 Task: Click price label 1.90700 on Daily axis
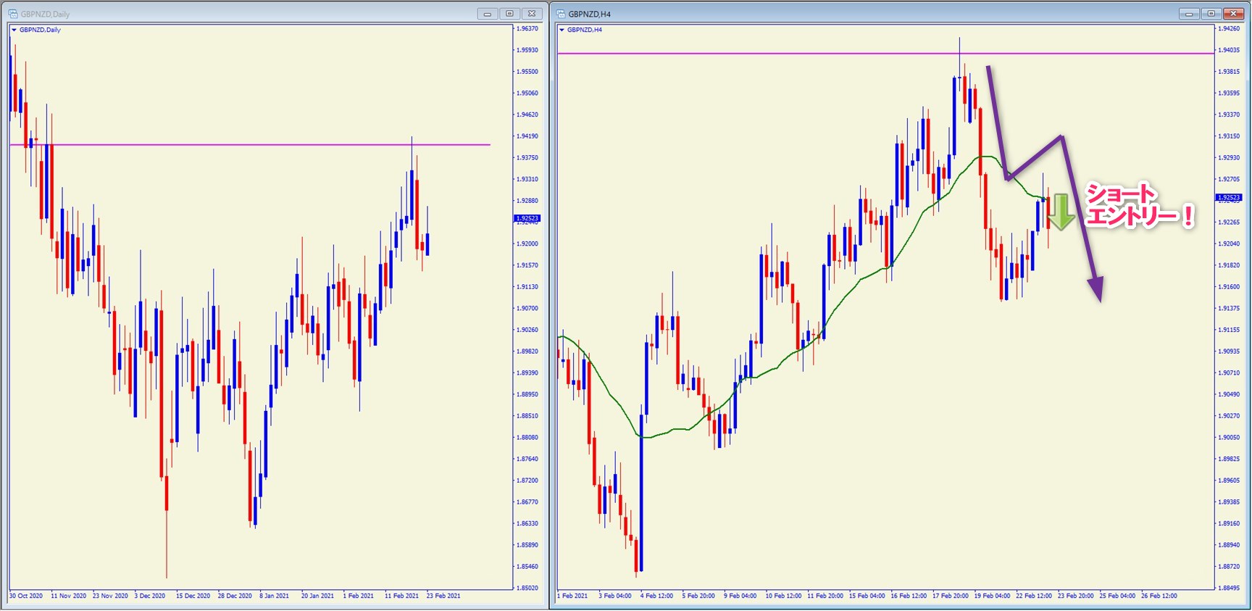pyautogui.click(x=527, y=308)
